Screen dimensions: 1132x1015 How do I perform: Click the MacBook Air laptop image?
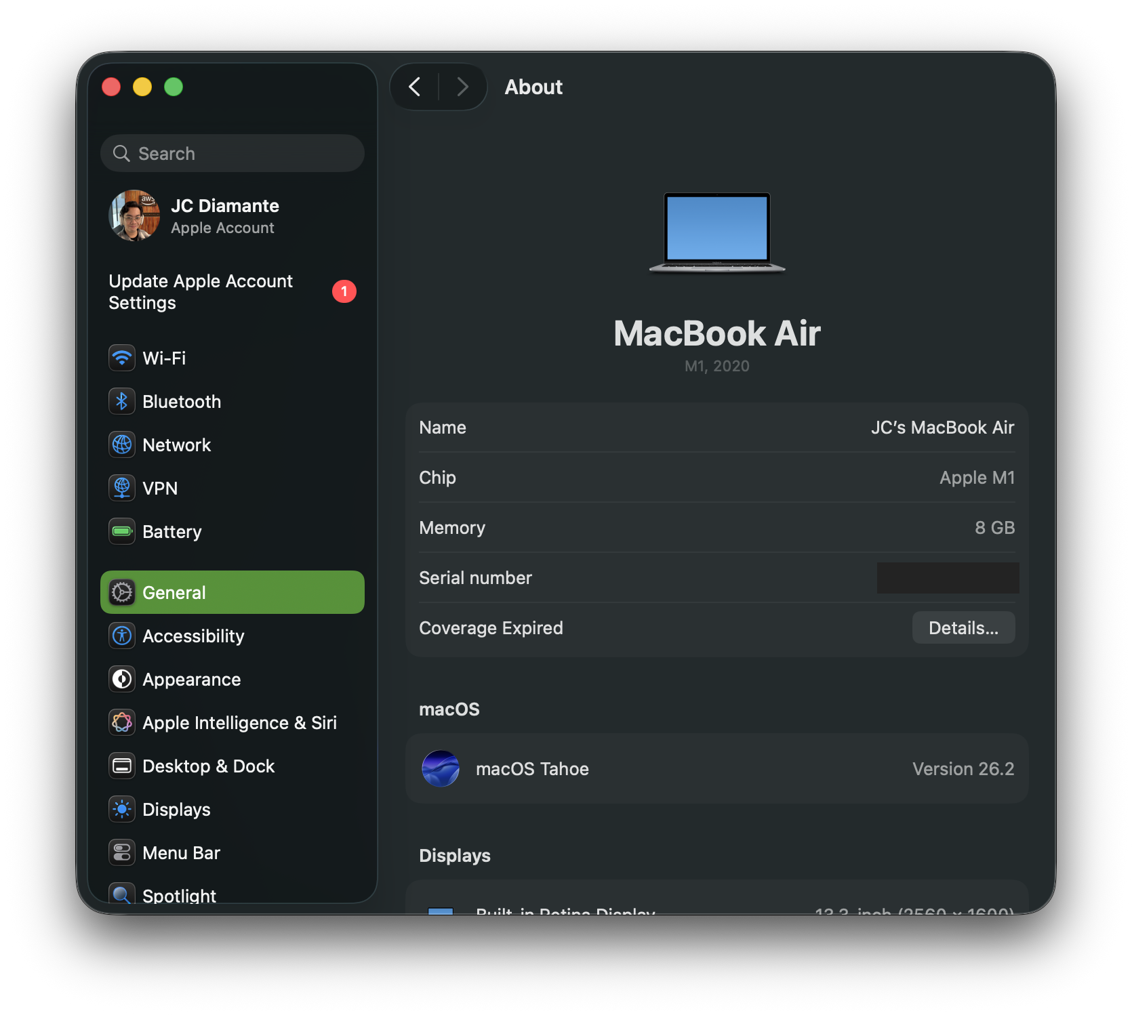(717, 232)
